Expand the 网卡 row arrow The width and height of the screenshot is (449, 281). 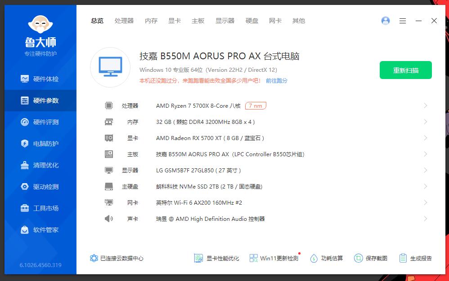(x=426, y=202)
